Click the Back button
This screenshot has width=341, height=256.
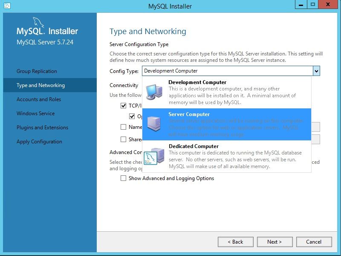tap(236, 242)
